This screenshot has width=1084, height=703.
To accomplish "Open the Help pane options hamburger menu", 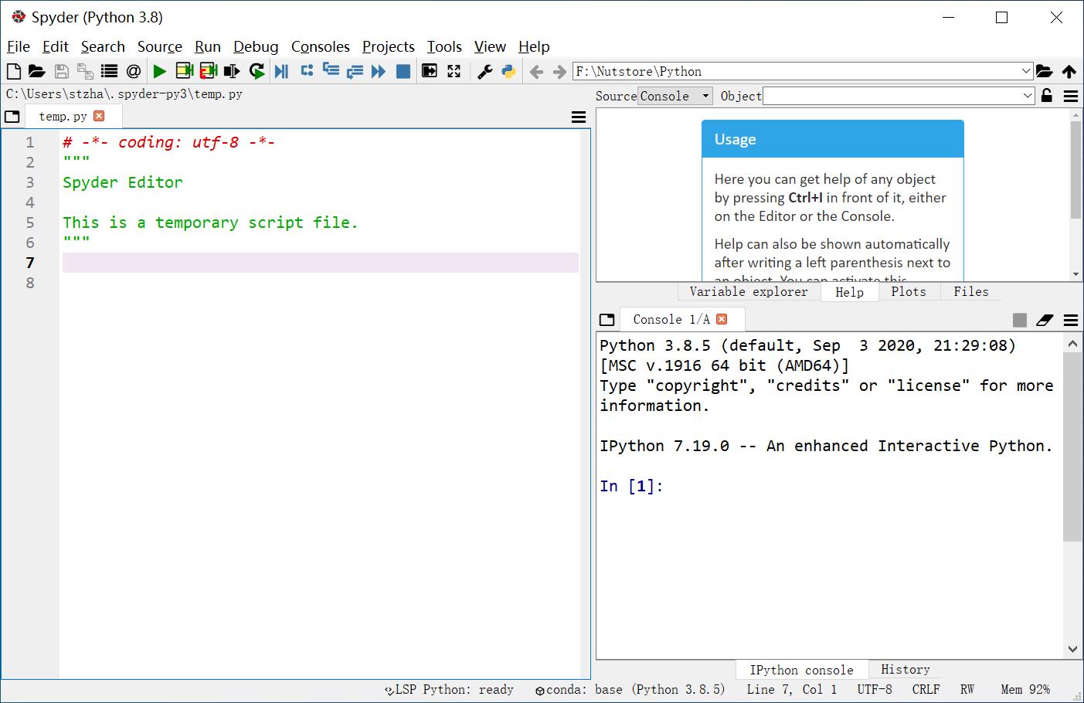I will tap(1071, 96).
